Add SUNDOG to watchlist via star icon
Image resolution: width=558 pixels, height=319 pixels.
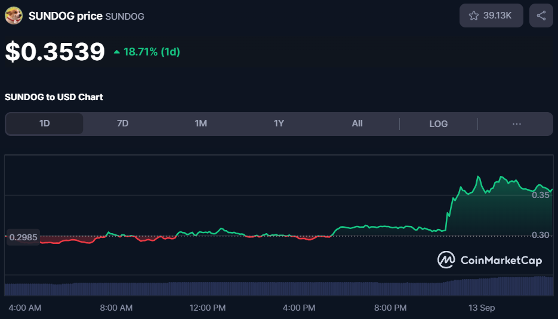point(474,16)
